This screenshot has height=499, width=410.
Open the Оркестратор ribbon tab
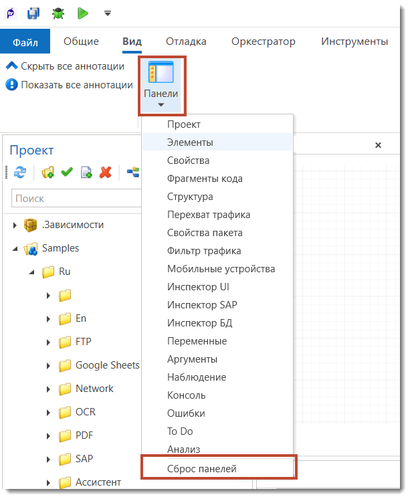pyautogui.click(x=263, y=41)
